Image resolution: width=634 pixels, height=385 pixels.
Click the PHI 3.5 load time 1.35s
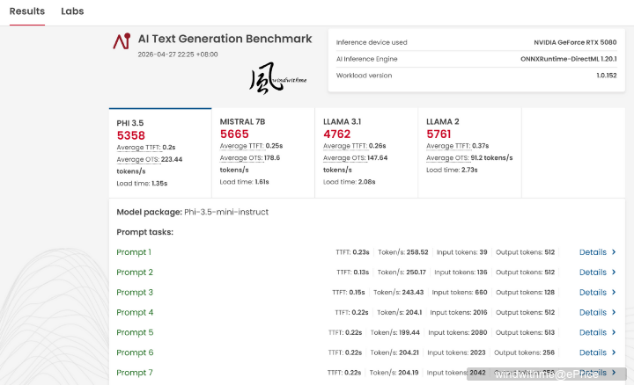[159, 184]
